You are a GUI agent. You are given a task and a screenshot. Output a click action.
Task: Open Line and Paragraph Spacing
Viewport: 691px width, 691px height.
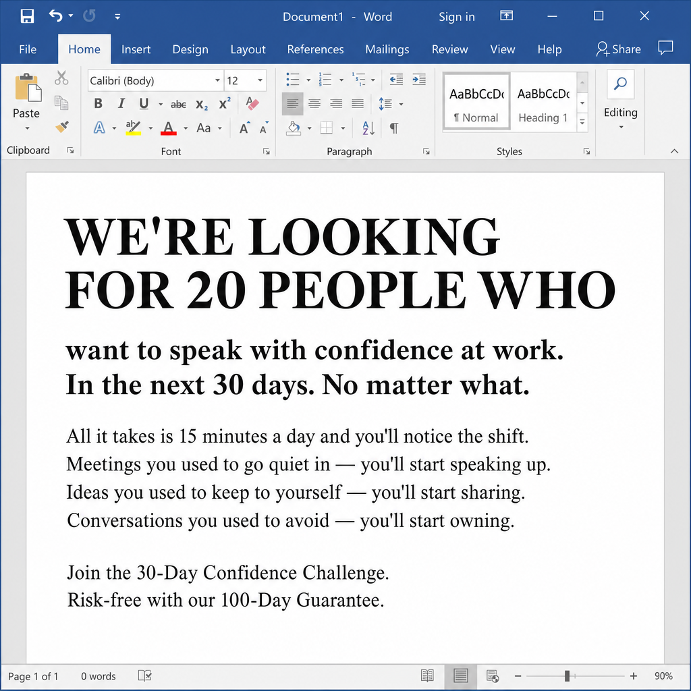[385, 104]
